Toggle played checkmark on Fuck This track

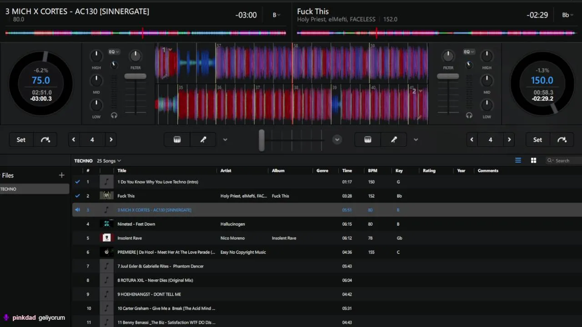coord(77,196)
